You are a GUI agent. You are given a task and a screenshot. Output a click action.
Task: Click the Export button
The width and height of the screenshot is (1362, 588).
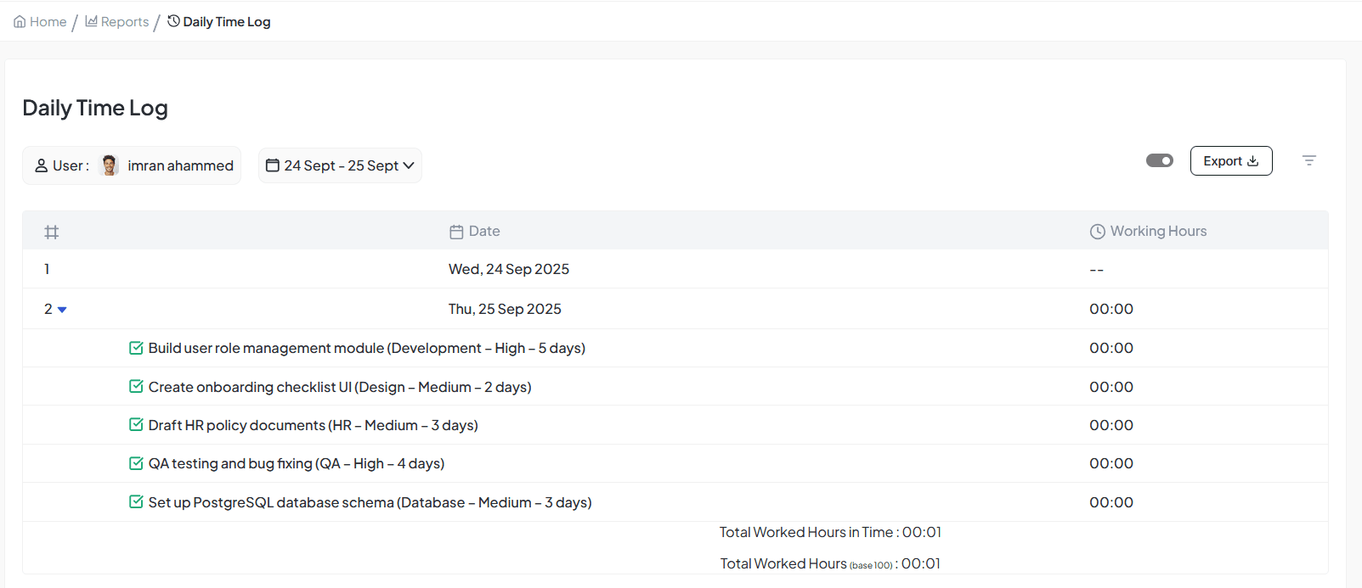click(1230, 161)
